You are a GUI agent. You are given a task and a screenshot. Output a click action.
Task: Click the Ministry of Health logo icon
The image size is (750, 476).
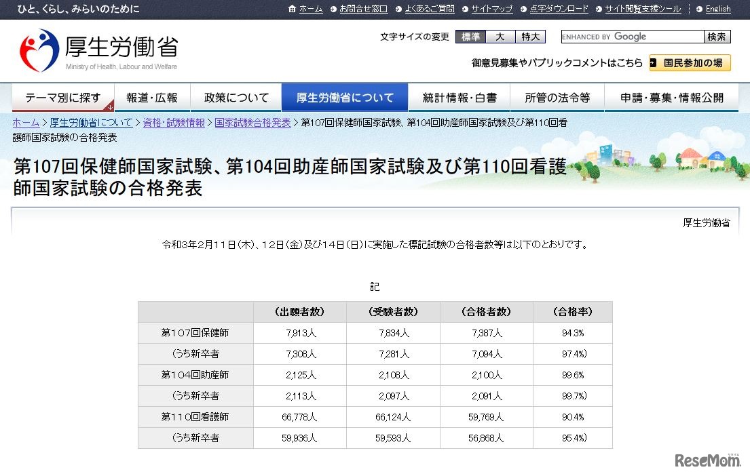tap(39, 51)
